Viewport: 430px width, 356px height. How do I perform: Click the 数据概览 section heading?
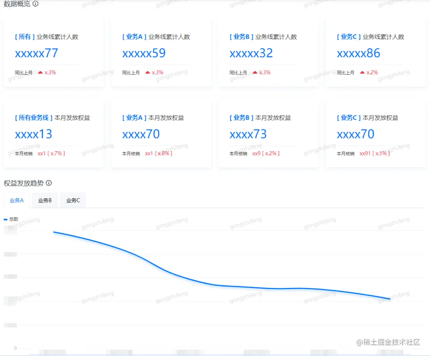[x=17, y=4]
